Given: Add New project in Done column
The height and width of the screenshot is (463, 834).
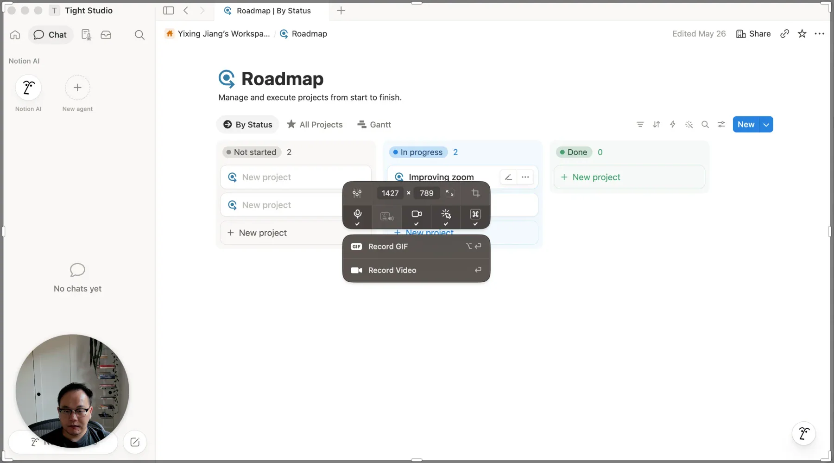Looking at the screenshot, I should (629, 177).
